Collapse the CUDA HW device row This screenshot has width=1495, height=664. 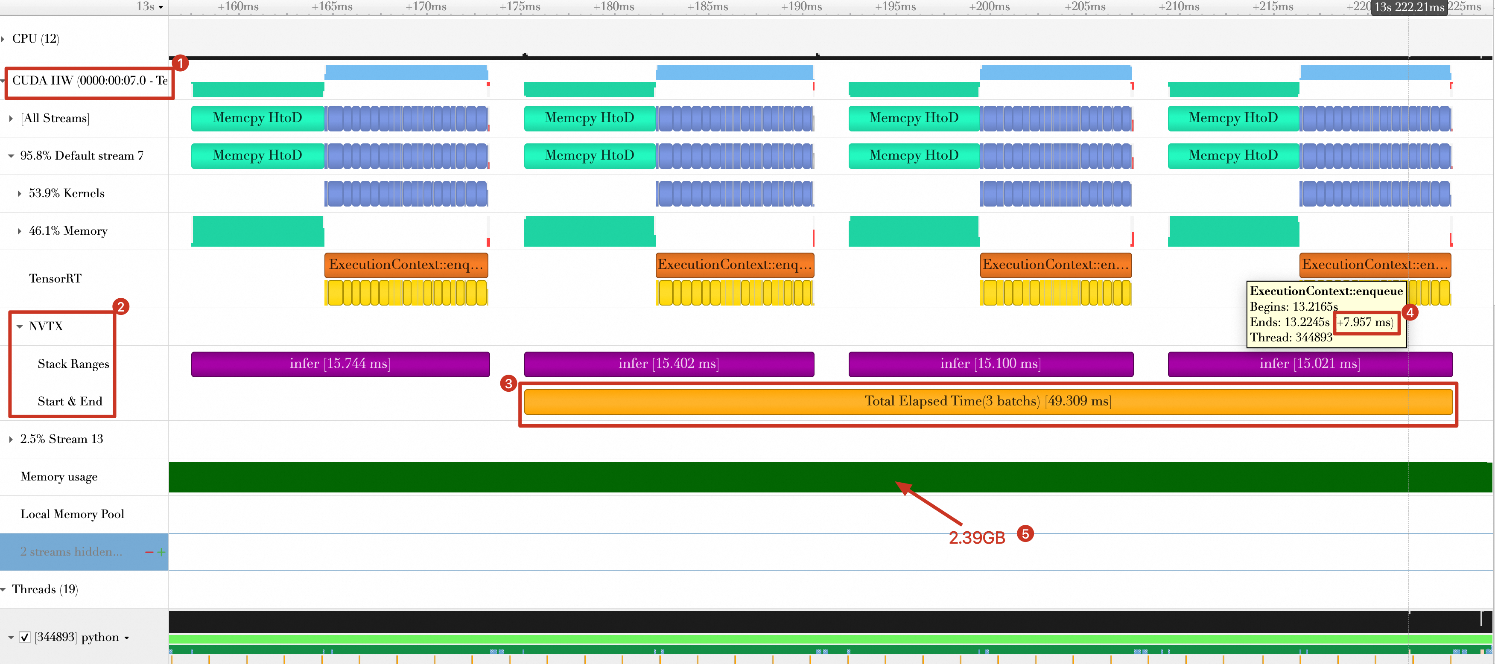pos(3,81)
